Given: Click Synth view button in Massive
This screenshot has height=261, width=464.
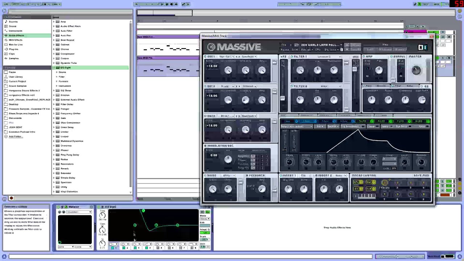Looking at the screenshot, I should coord(370,50).
